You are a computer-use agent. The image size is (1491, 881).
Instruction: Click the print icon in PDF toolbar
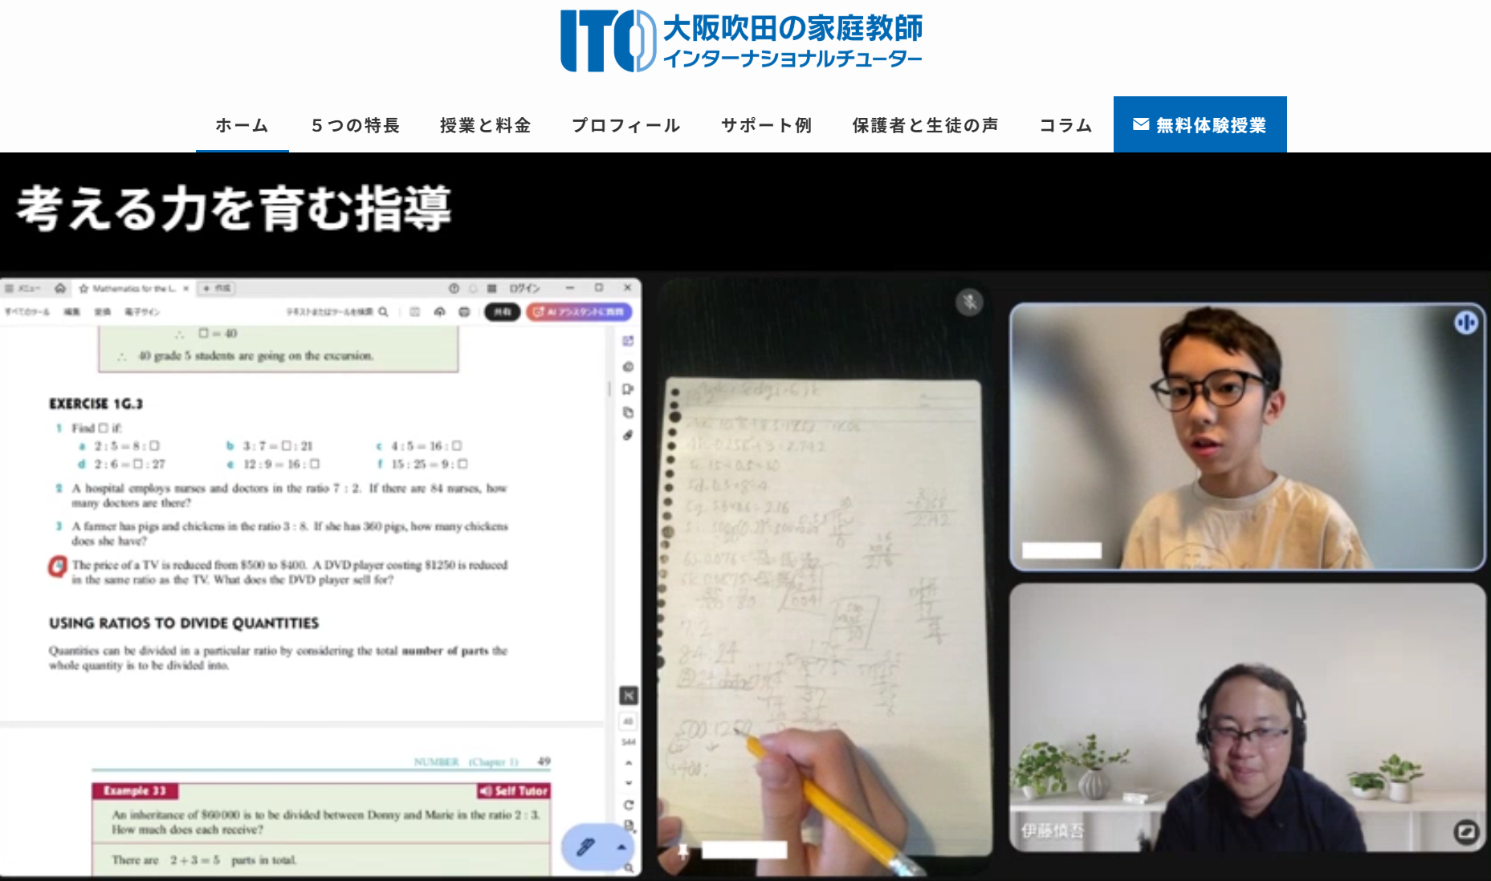[x=464, y=311]
